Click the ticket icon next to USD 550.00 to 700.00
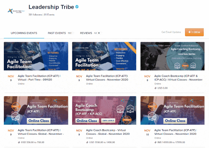The image size is (209, 148). 19,142
